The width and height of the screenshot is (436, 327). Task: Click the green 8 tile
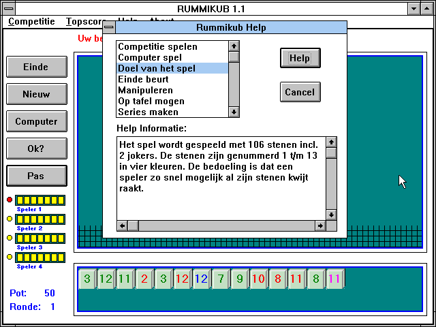316,279
